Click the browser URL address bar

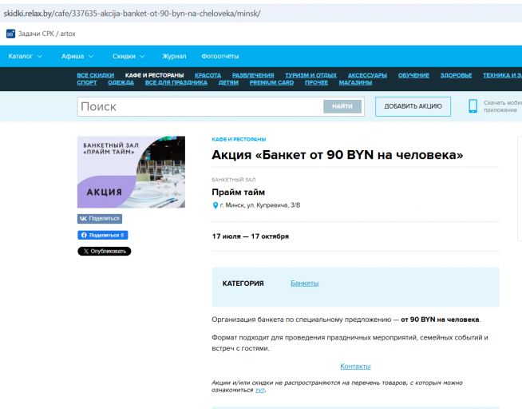261,14
